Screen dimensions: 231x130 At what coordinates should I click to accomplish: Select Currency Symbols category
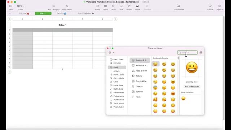click(x=117, y=78)
